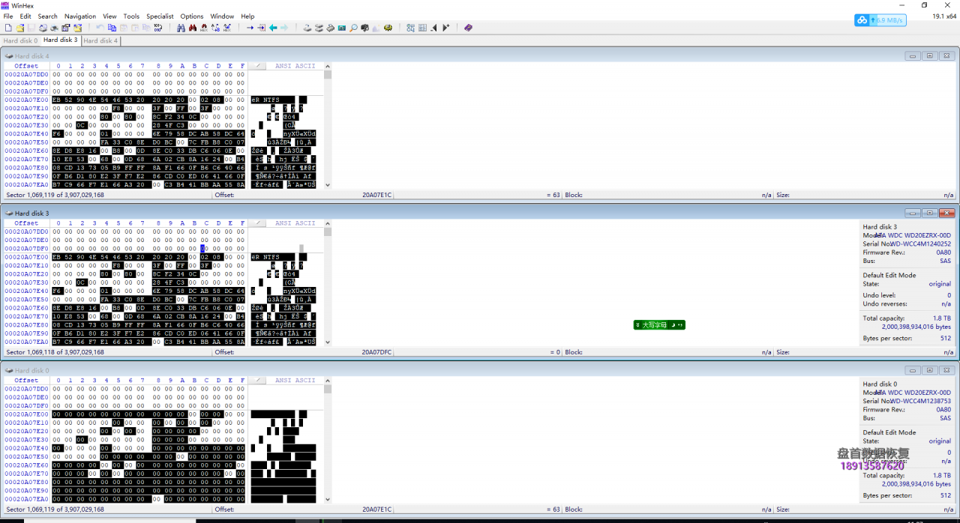Click the purple help book icon
Image resolution: width=960 pixels, height=523 pixels.
468,28
